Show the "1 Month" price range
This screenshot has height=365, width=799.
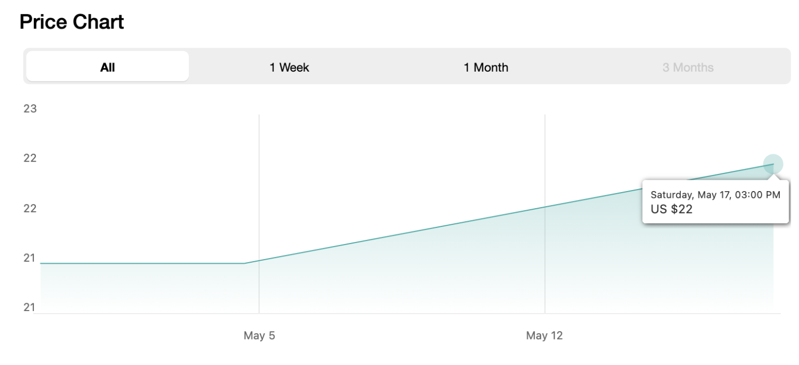pyautogui.click(x=486, y=67)
